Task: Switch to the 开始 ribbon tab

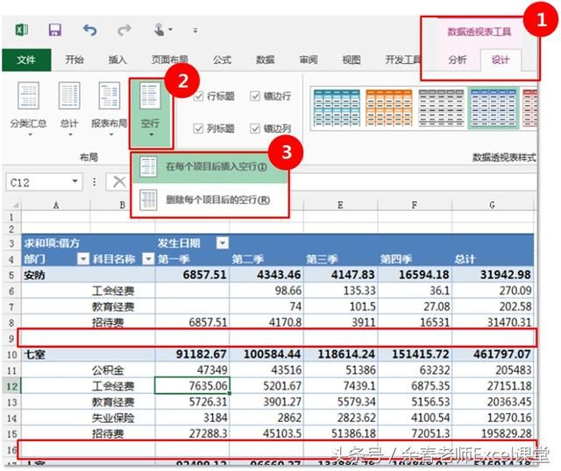Action: pyautogui.click(x=74, y=60)
